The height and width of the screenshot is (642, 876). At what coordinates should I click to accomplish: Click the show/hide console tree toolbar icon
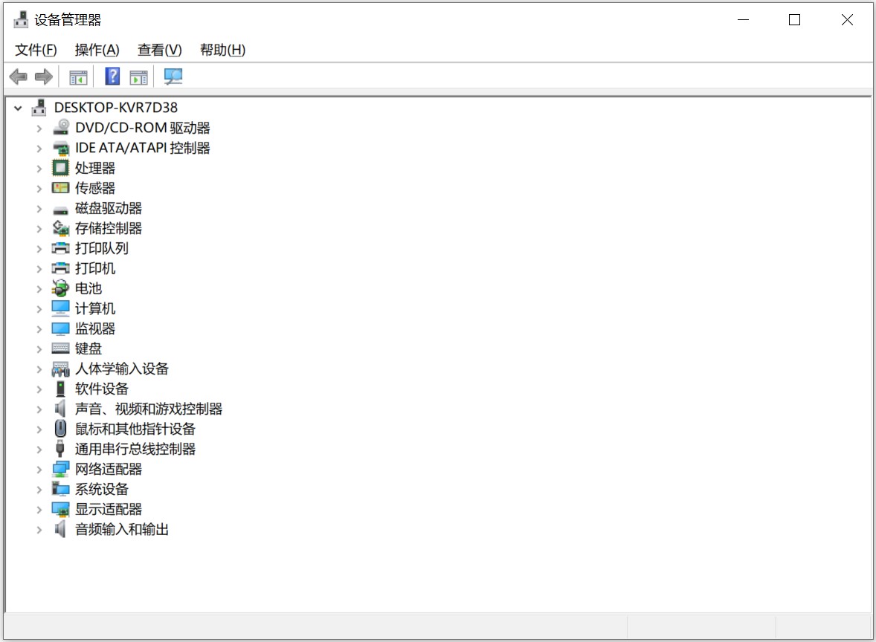click(78, 77)
